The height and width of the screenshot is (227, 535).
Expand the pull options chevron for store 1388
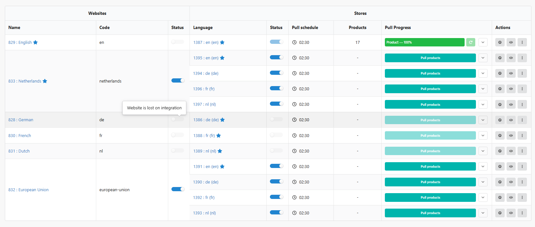click(x=483, y=135)
